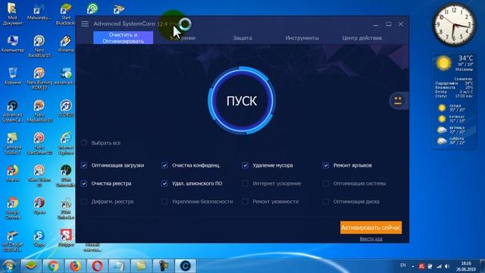The image size is (485, 273).
Task: Open Opera from the taskbar
Action: (97, 265)
